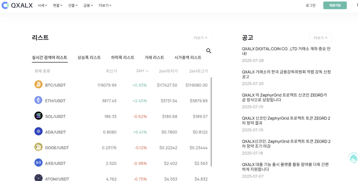Expand the 금융 menu dropdown
The width and height of the screenshot is (358, 181).
88,5
